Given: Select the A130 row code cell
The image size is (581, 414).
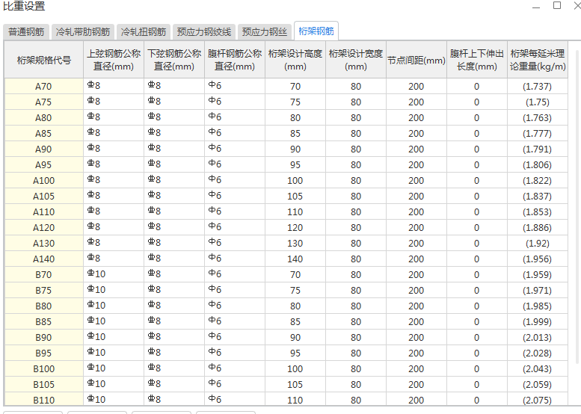Looking at the screenshot, I should [x=43, y=244].
